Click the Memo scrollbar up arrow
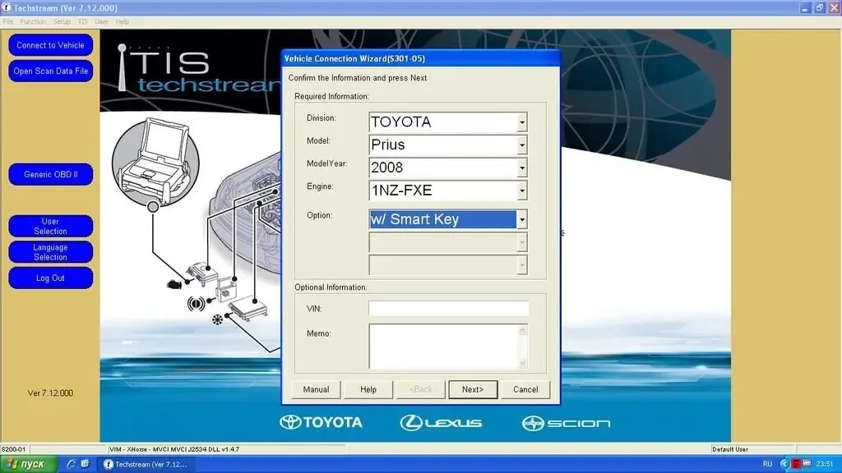 [x=522, y=328]
